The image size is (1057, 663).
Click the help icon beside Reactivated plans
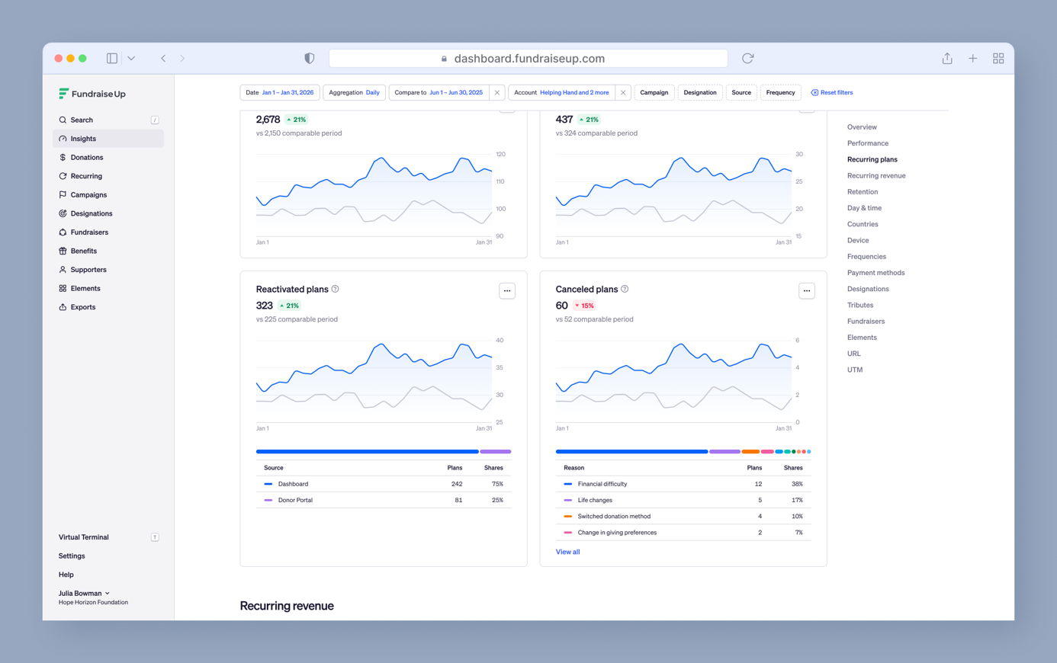click(x=335, y=290)
